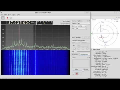
Task: Click the blue waterfall display
Action: pyautogui.click(x=35, y=62)
